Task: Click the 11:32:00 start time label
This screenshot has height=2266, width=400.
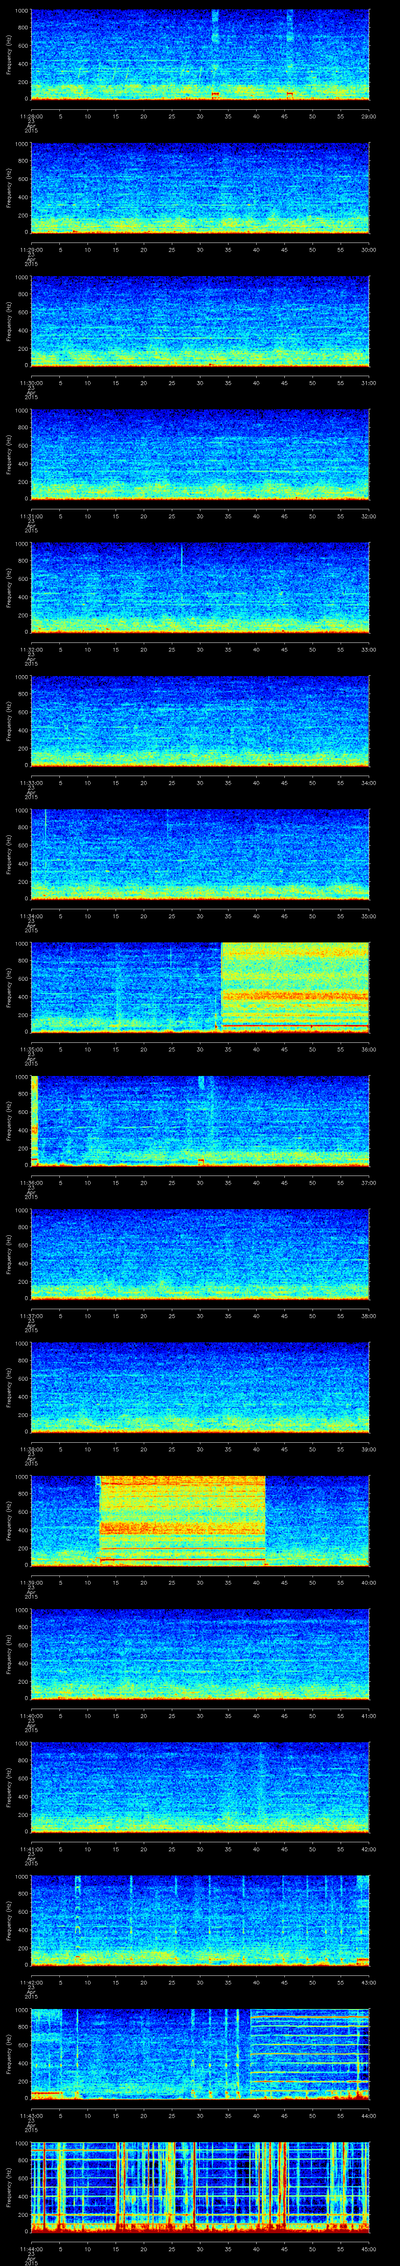Action: click(31, 649)
